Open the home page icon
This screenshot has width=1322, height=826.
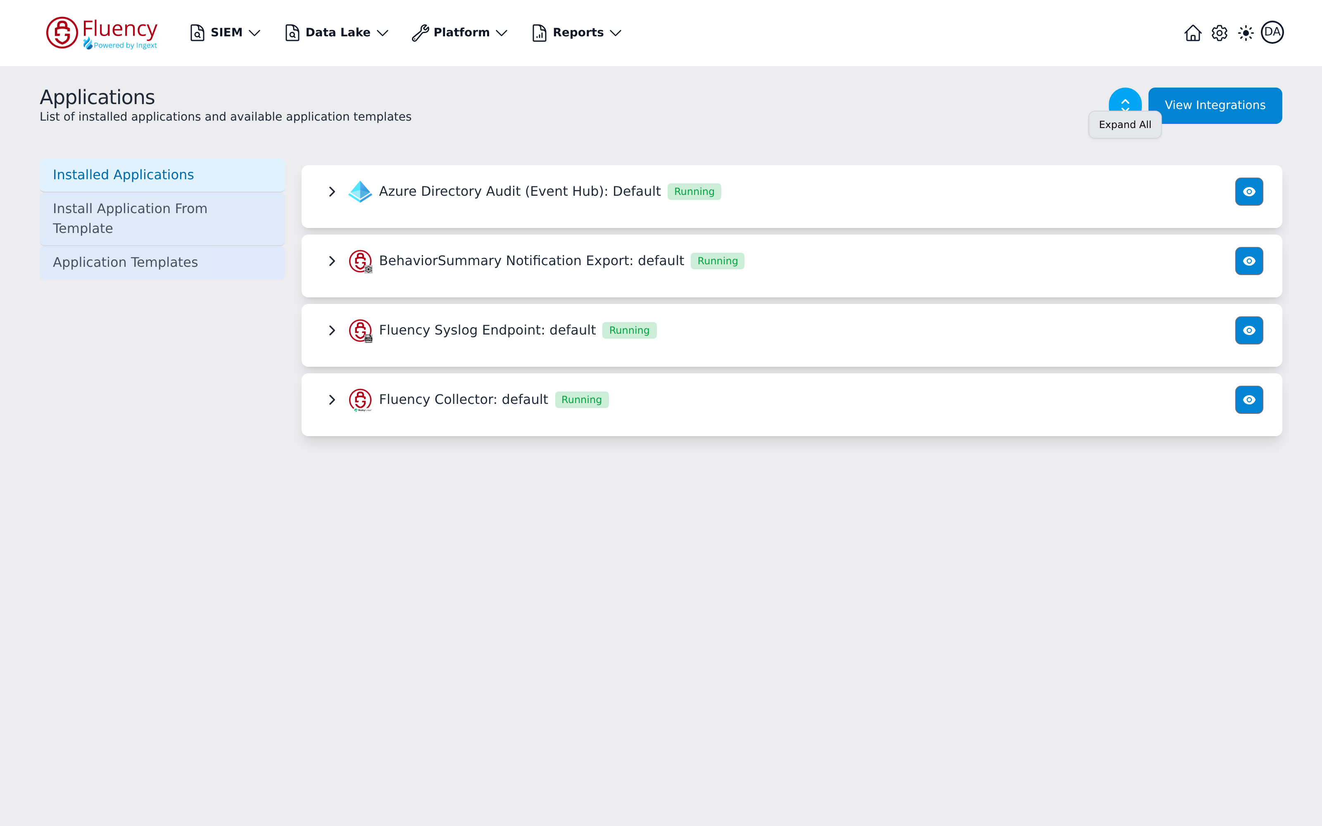tap(1193, 33)
